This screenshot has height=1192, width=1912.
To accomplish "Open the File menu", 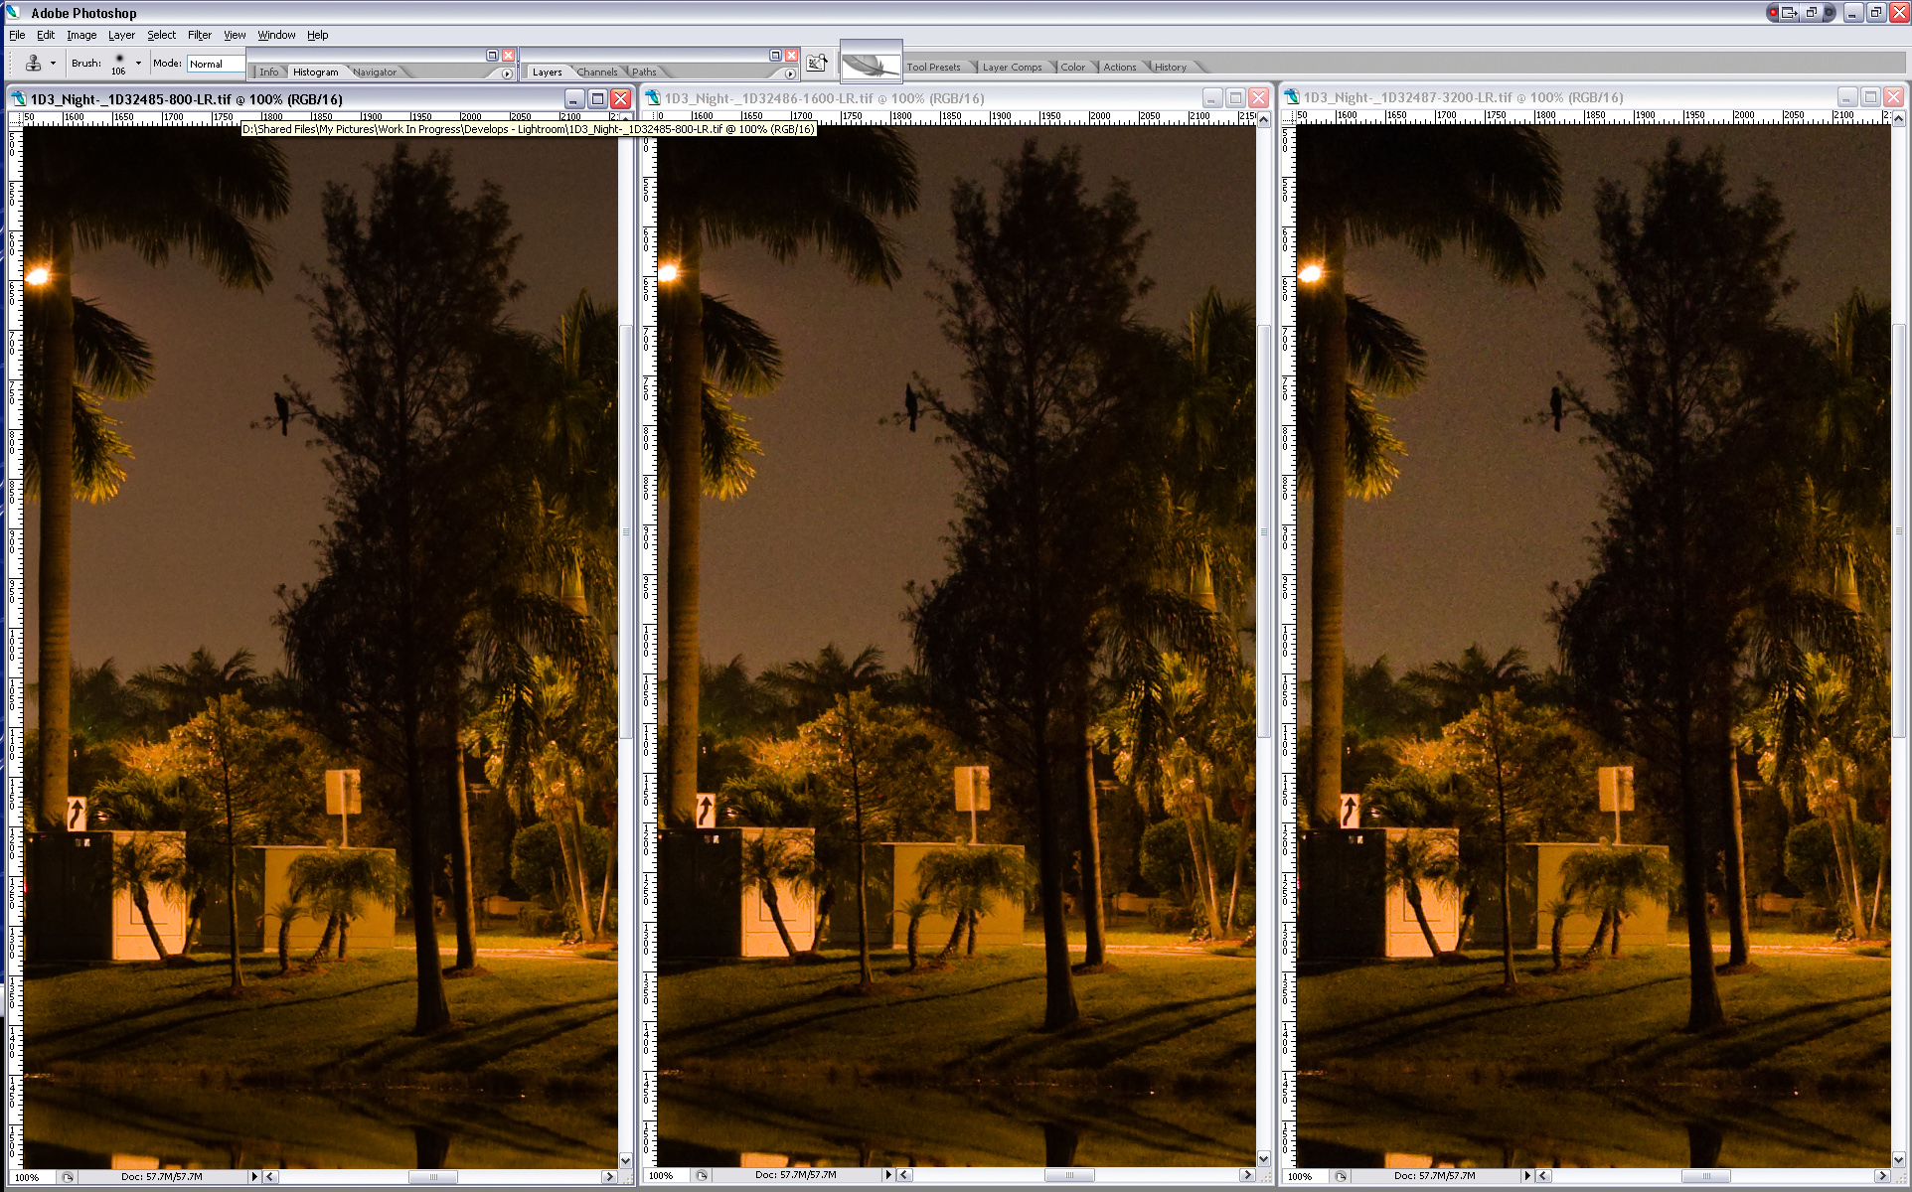I will pos(17,35).
